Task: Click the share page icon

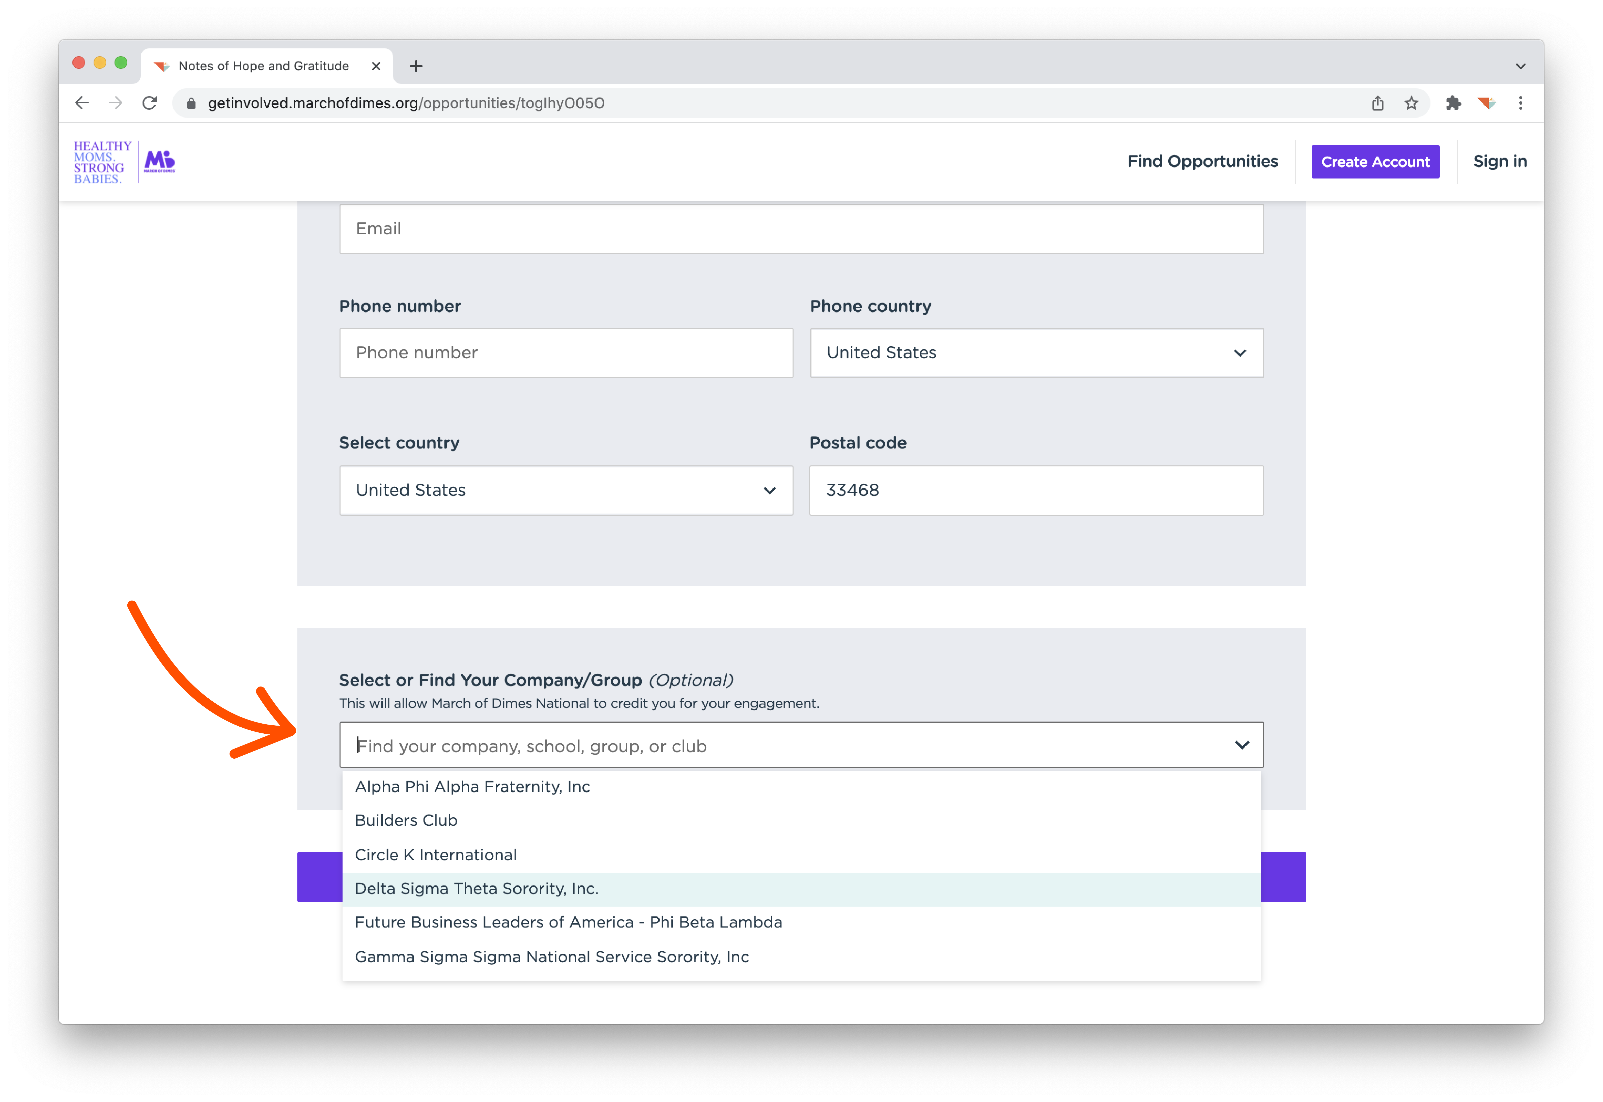Action: coord(1377,104)
